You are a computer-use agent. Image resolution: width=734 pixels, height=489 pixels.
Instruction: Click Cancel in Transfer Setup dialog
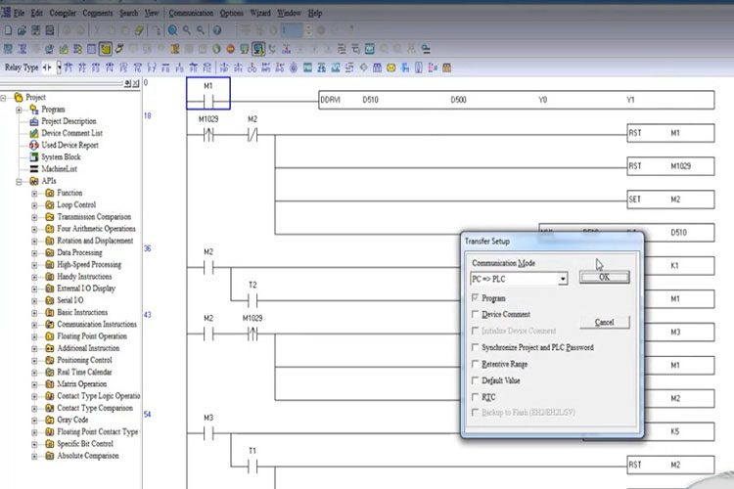[604, 322]
